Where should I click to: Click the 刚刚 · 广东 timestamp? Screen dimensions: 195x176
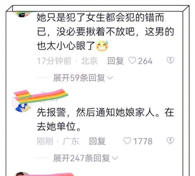[58, 141]
